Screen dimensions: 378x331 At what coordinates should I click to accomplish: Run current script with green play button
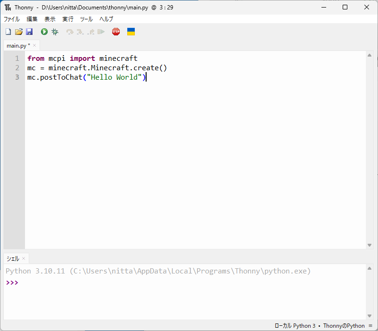pos(44,32)
